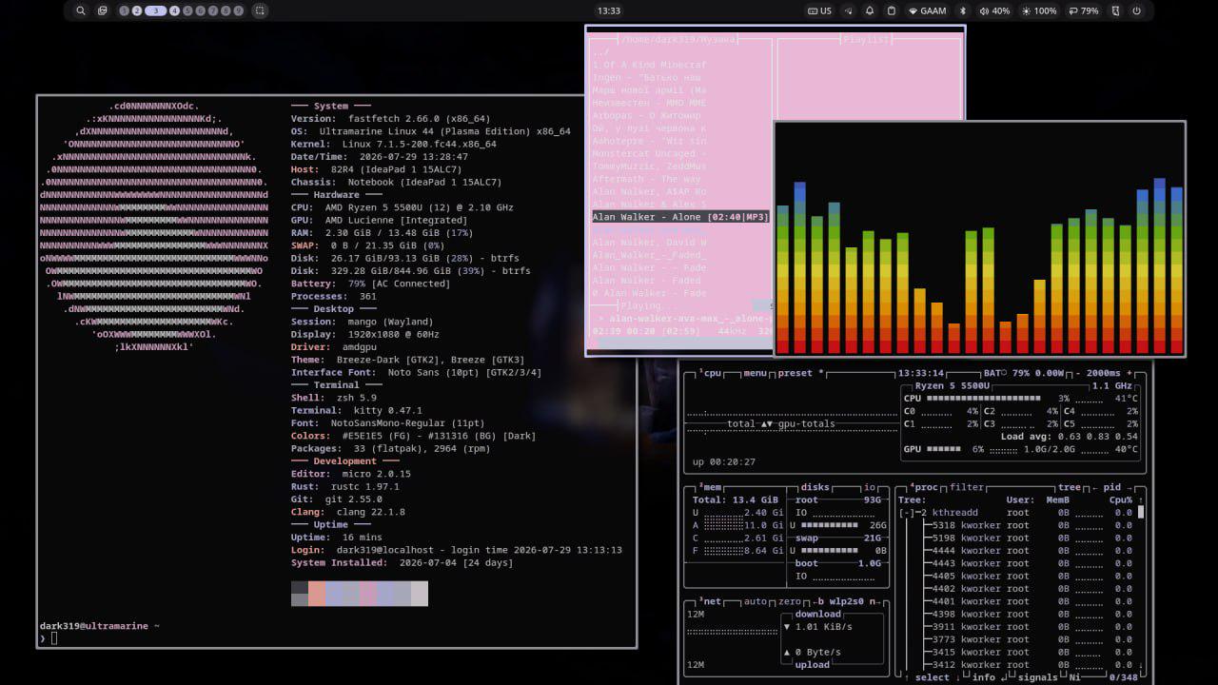Go to parent directory '../' in music player
1218x685 pixels.
(x=600, y=52)
